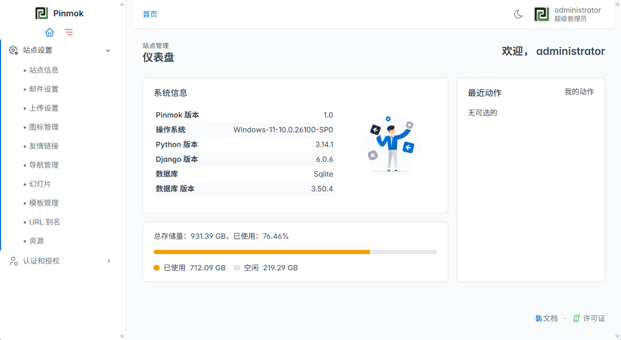This screenshot has height=340, width=621.
Task: Open 邮件设置 menu item
Action: pyautogui.click(x=43, y=90)
